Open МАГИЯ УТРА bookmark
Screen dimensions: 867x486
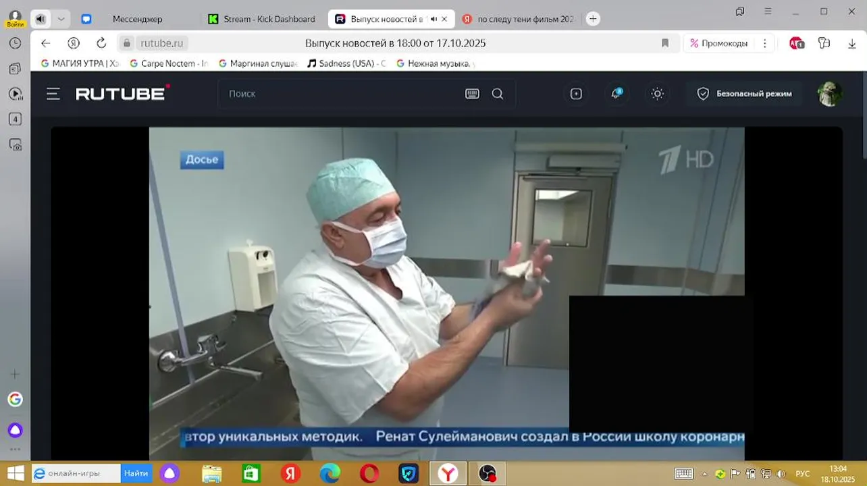(80, 63)
